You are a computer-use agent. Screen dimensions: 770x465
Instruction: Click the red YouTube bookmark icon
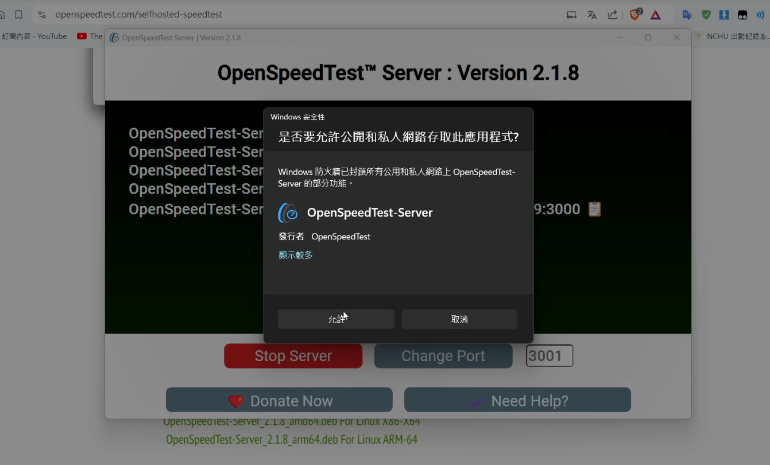[x=82, y=36]
